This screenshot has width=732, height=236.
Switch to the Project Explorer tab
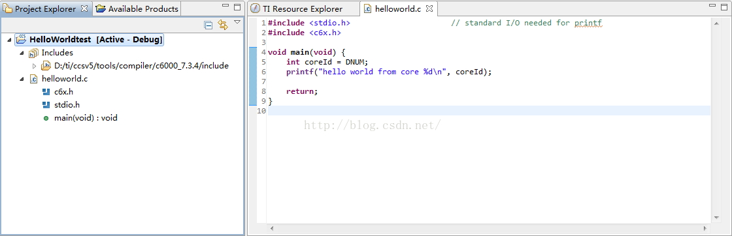click(45, 9)
